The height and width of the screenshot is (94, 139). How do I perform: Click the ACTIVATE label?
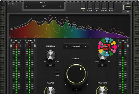click(12, 4)
